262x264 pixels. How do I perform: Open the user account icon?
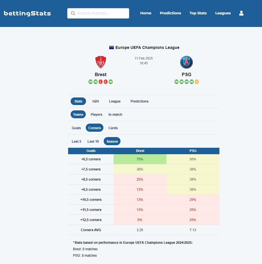point(241,13)
